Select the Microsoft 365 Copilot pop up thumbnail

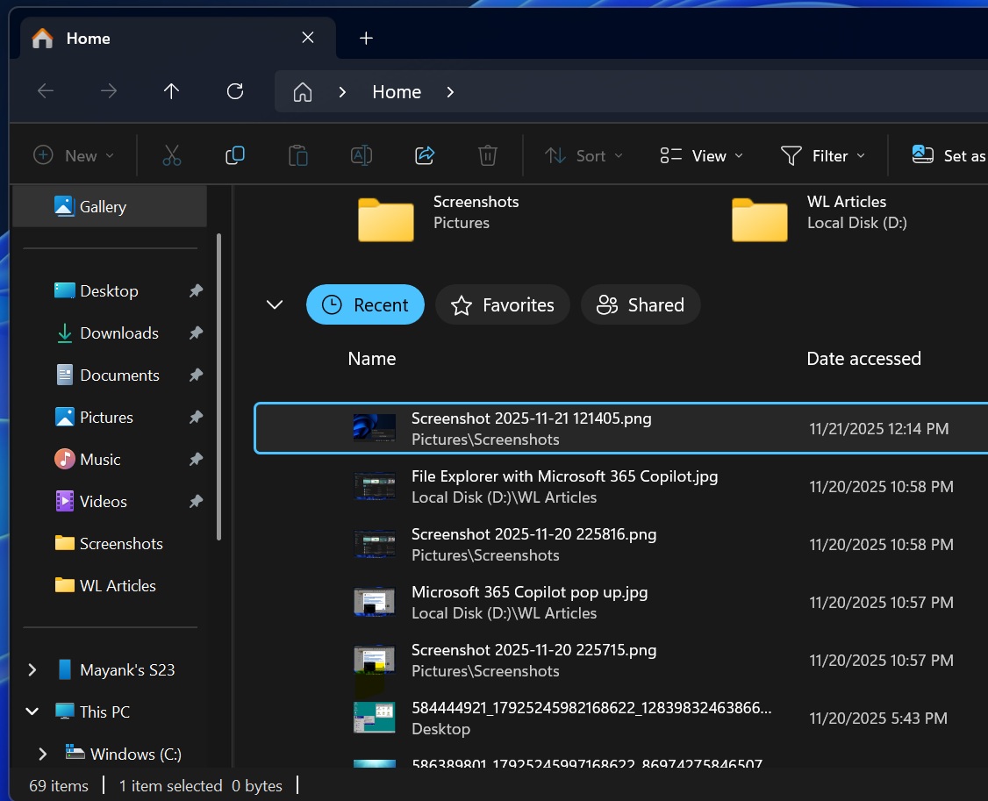click(x=375, y=602)
